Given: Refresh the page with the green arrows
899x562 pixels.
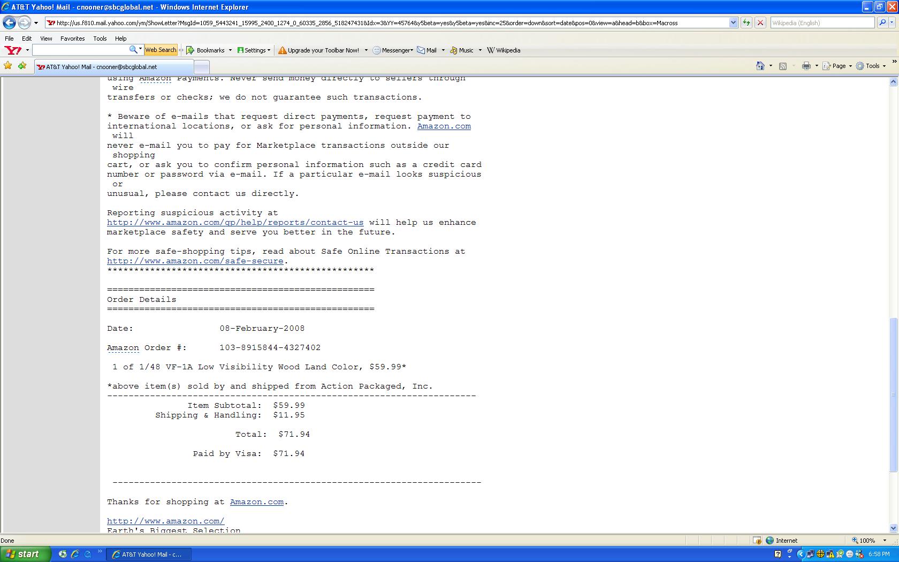Looking at the screenshot, I should [x=746, y=22].
